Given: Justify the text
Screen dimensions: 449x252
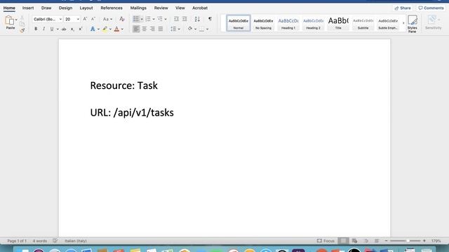Looking at the screenshot, I should click(x=161, y=29).
